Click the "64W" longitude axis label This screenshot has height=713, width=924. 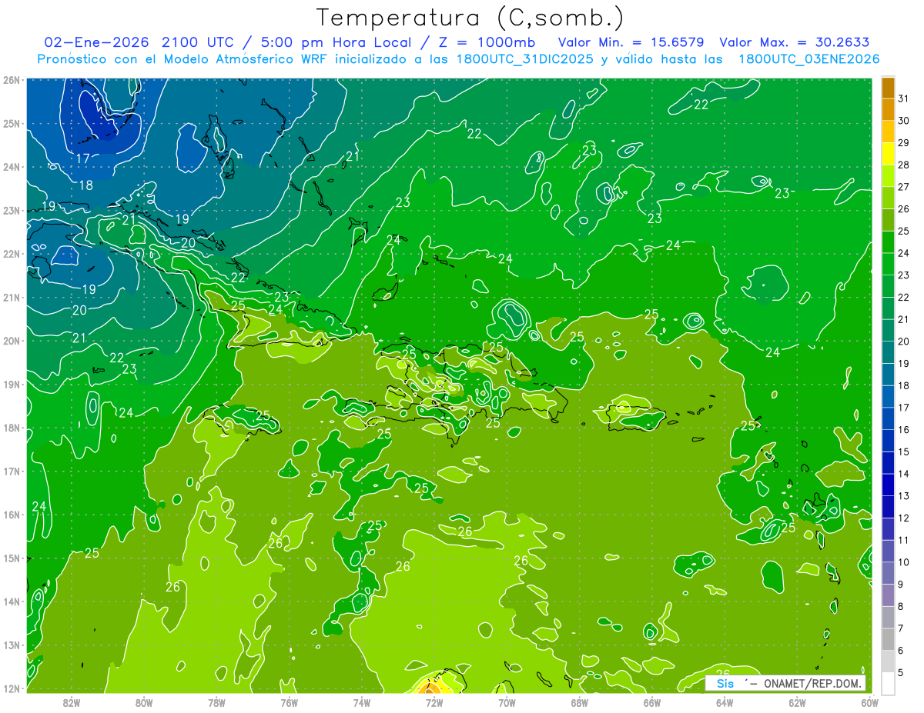tap(725, 702)
